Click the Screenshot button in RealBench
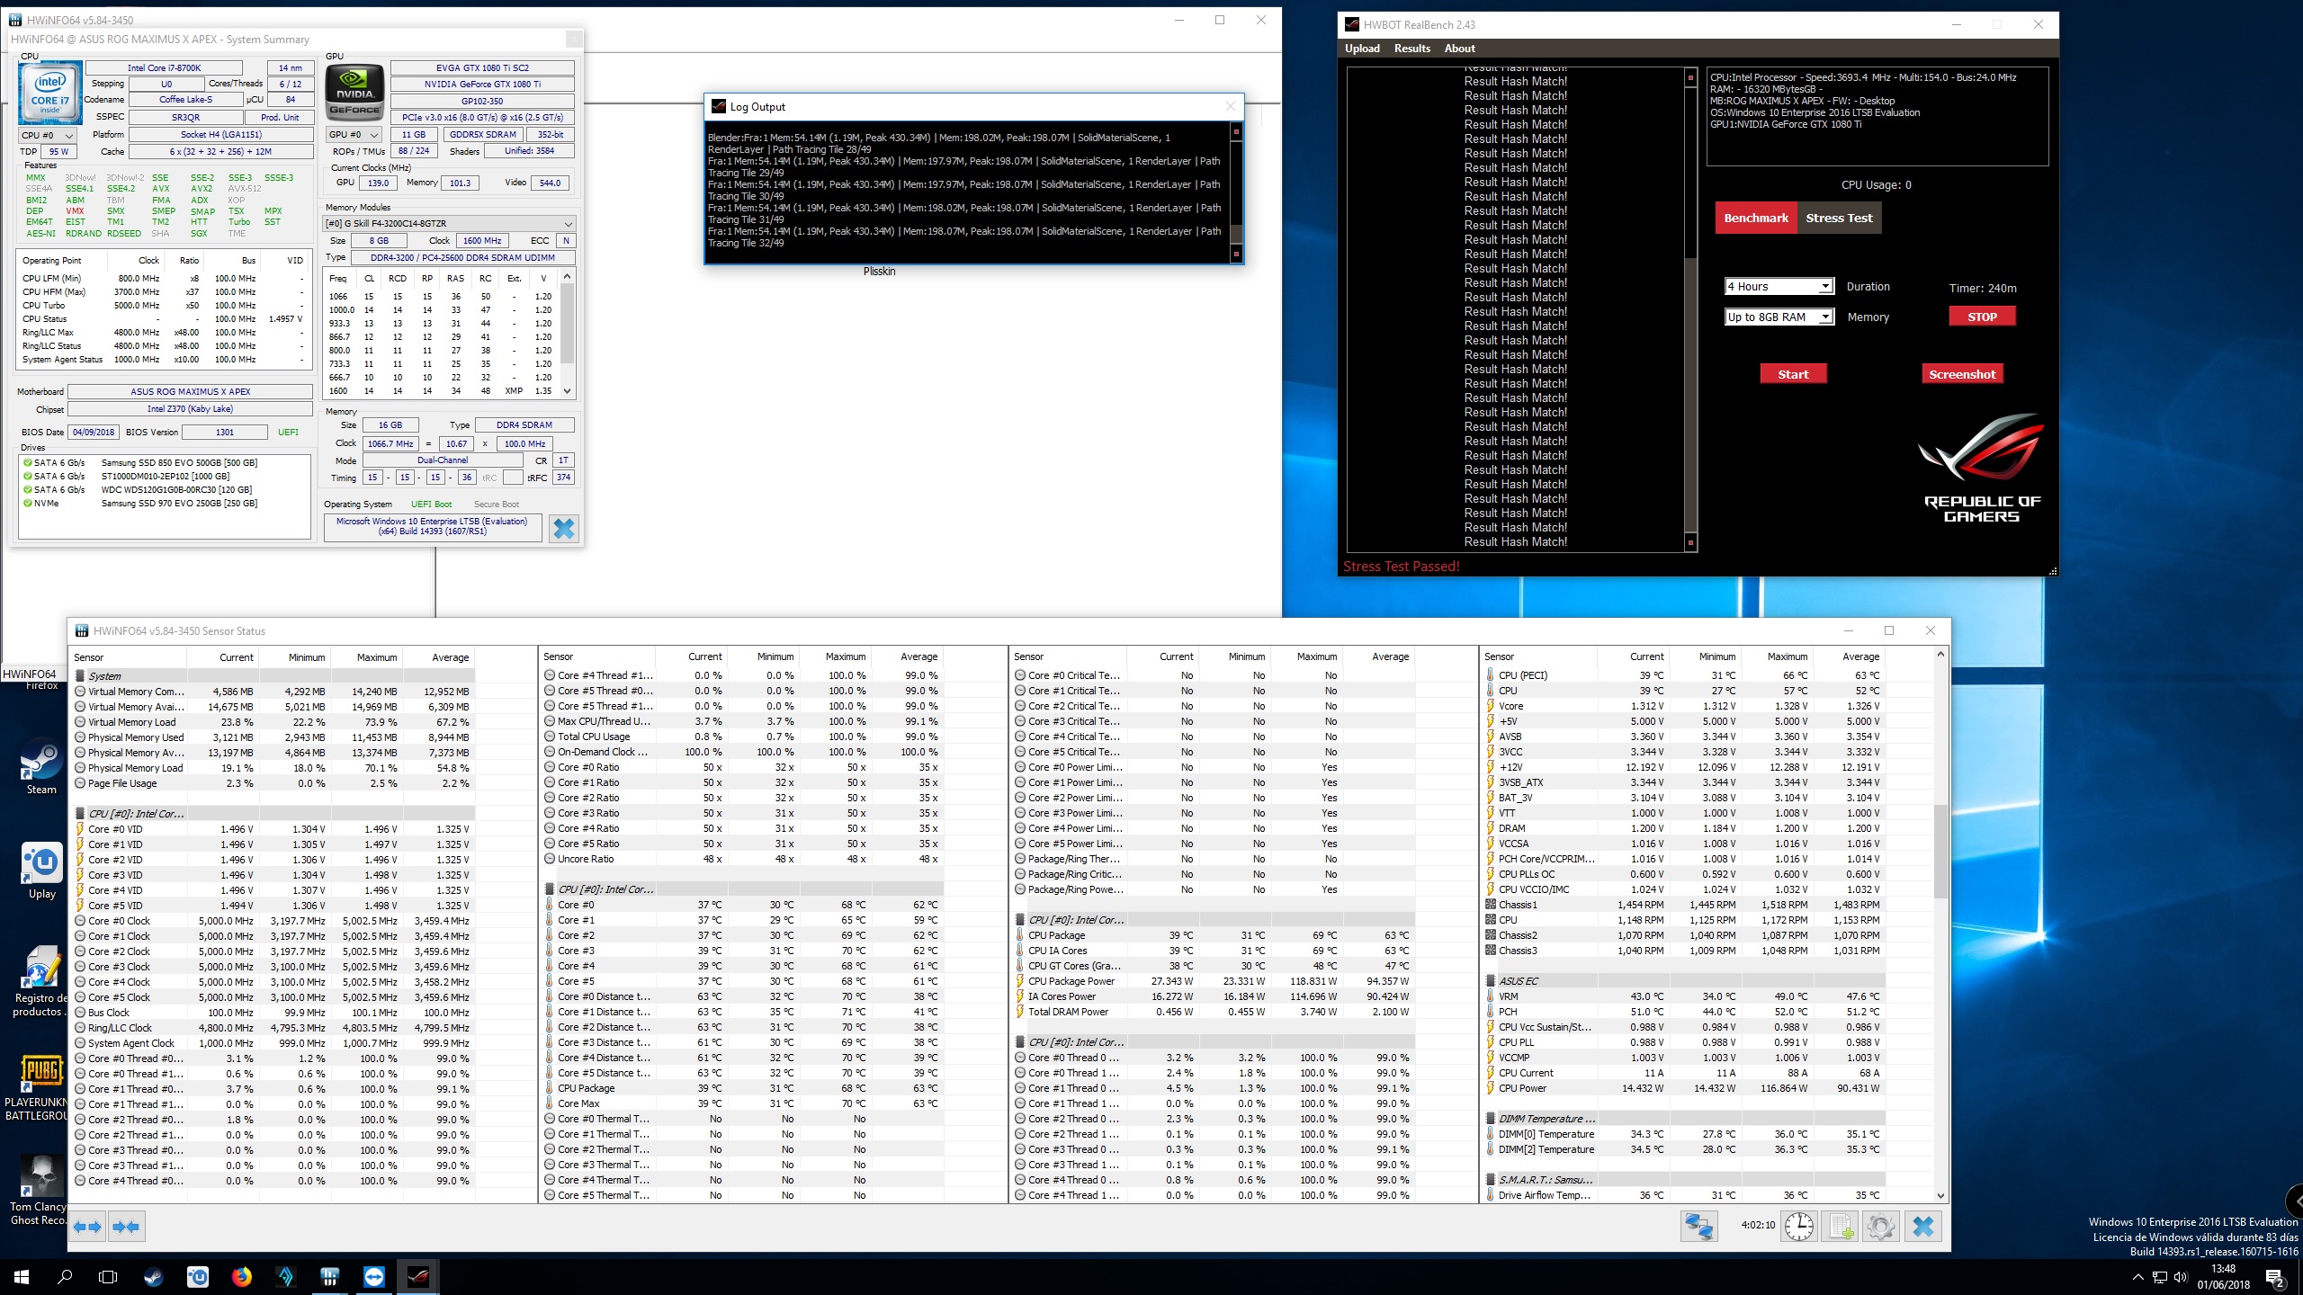The image size is (2303, 1295). pos(1962,374)
